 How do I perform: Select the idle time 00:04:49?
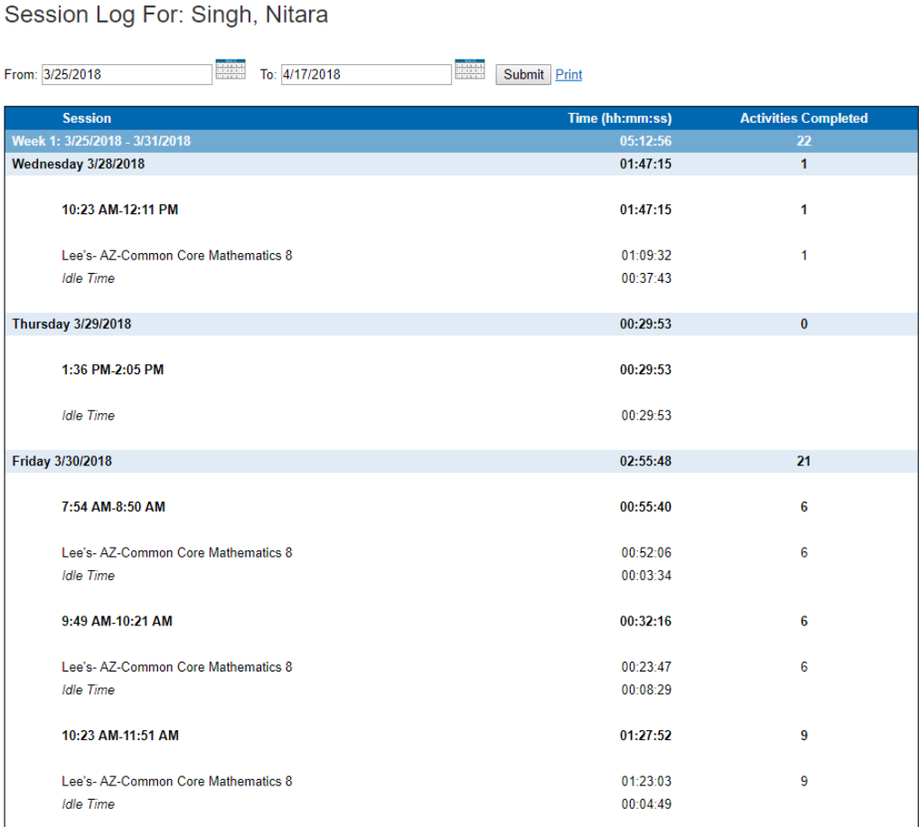[646, 804]
